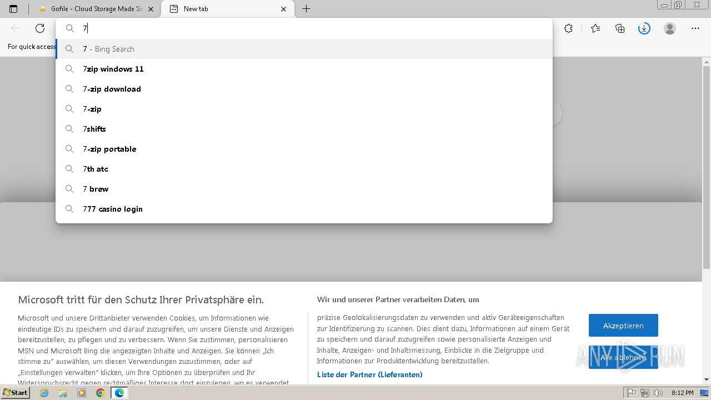
Task: Open the tab actions menu icon
Action: pyautogui.click(x=13, y=9)
